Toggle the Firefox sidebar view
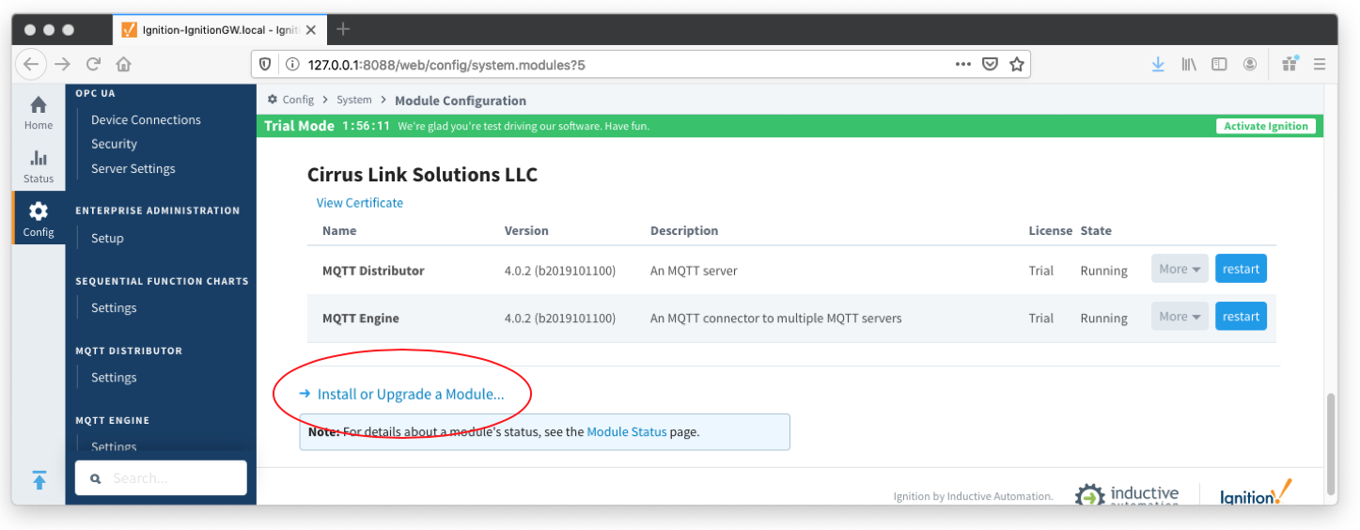The height and width of the screenshot is (530, 1360). 1219,64
